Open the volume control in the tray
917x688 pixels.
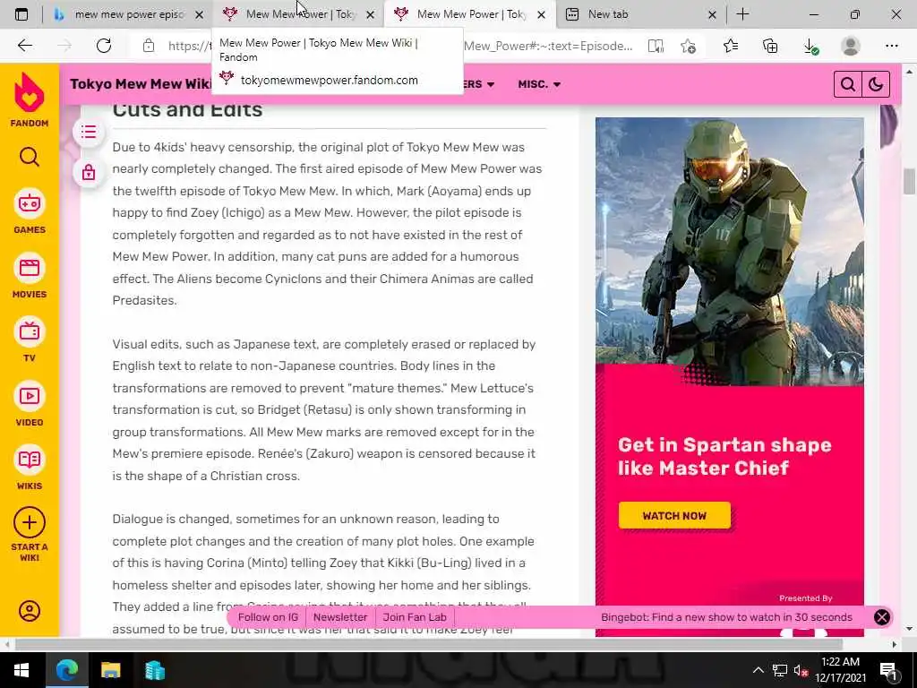tap(801, 670)
